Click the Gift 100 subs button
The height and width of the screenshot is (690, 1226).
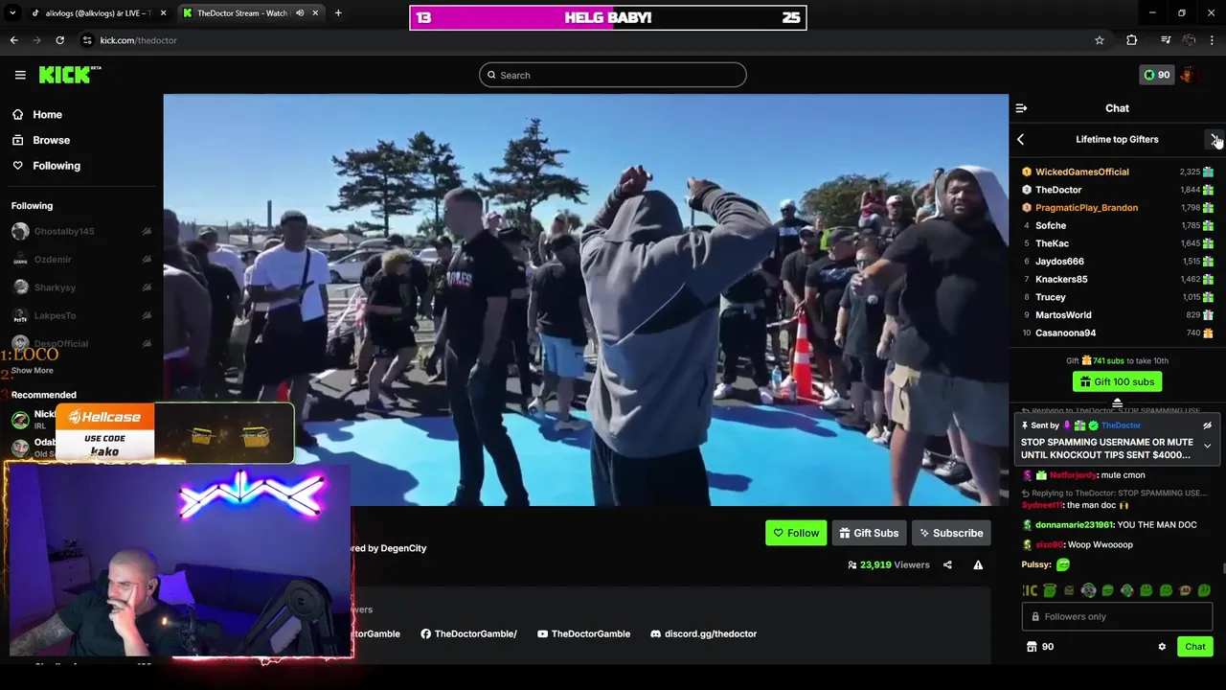point(1117,381)
